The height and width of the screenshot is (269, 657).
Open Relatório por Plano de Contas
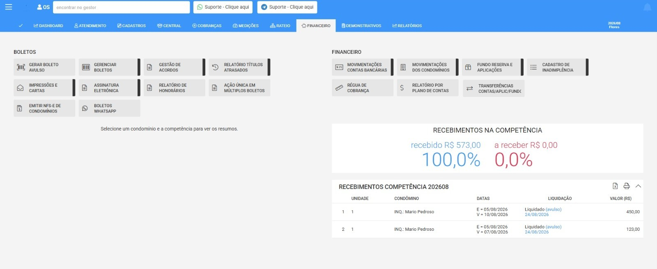tap(427, 87)
